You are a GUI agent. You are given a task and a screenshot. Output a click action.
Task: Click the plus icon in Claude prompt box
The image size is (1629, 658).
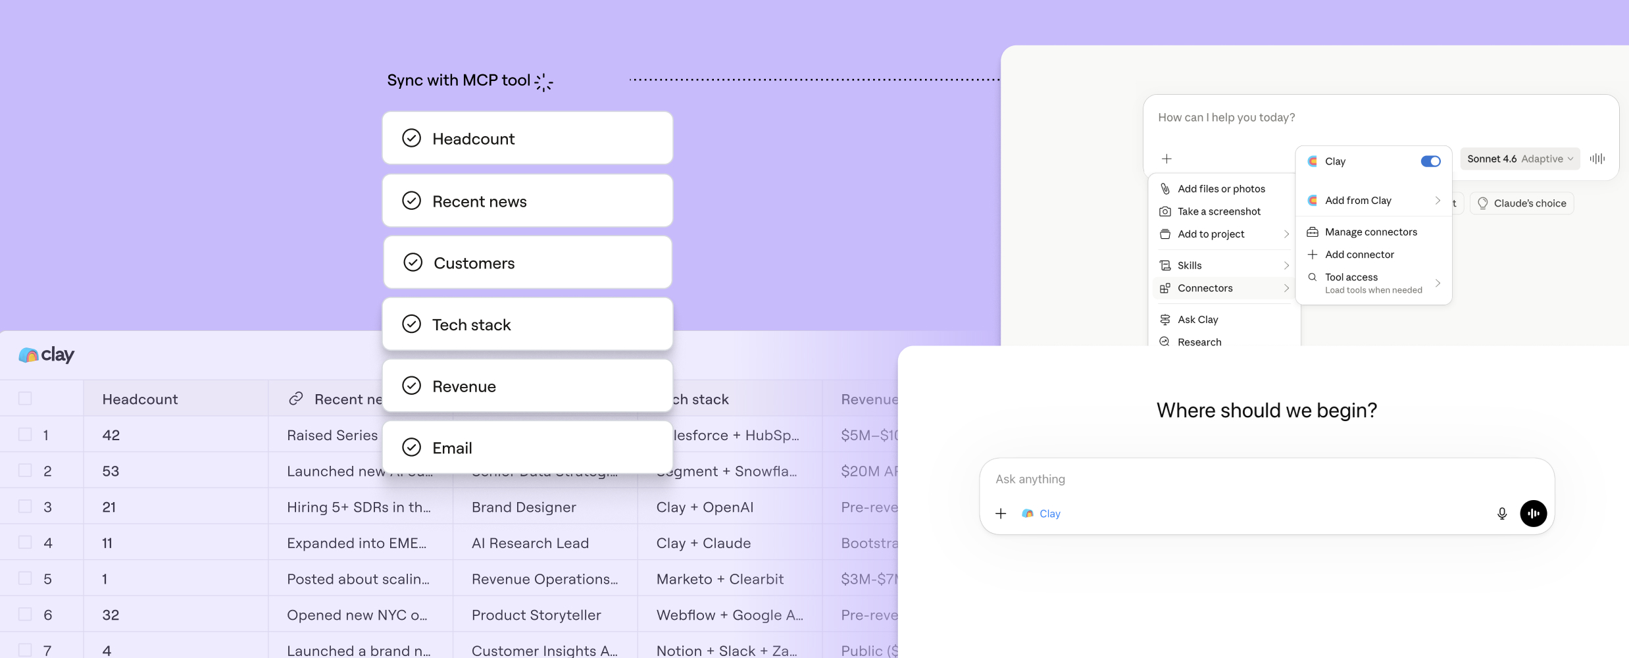point(1166,159)
